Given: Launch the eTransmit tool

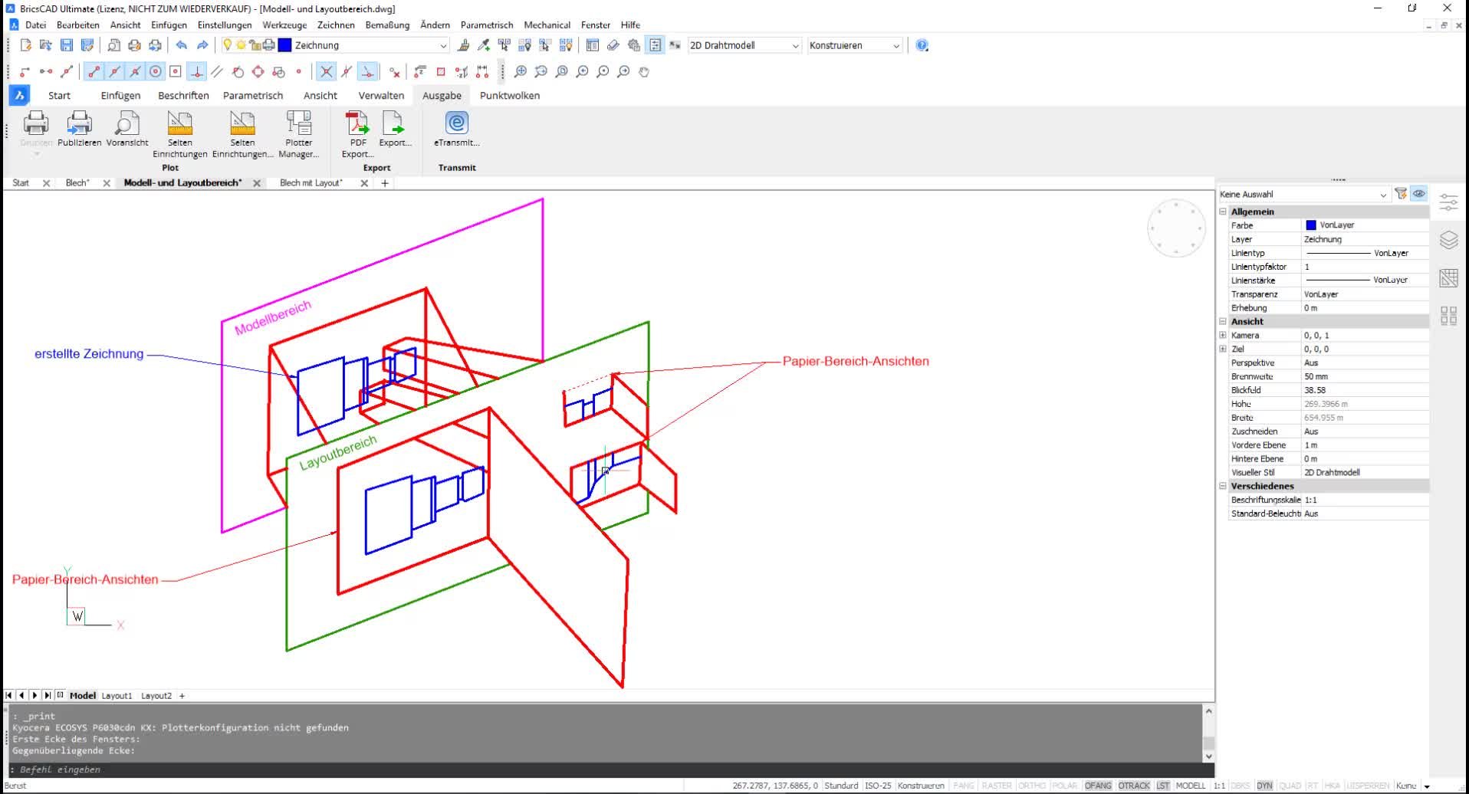Looking at the screenshot, I should click(x=457, y=129).
